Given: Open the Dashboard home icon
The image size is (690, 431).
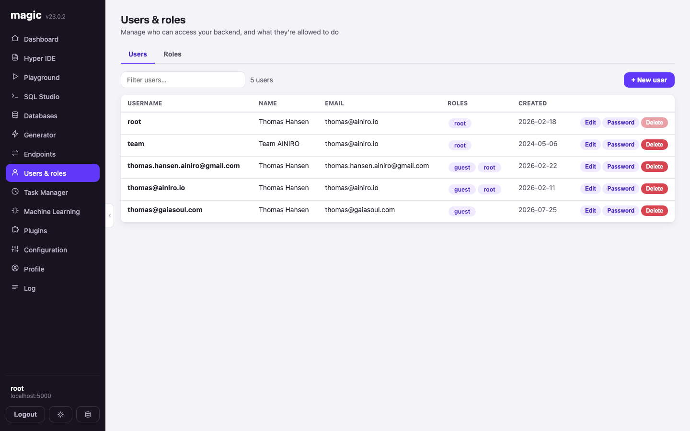Looking at the screenshot, I should pos(15,38).
